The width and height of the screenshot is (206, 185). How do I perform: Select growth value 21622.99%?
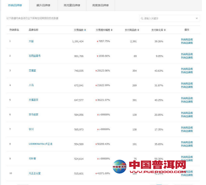tap(103, 85)
